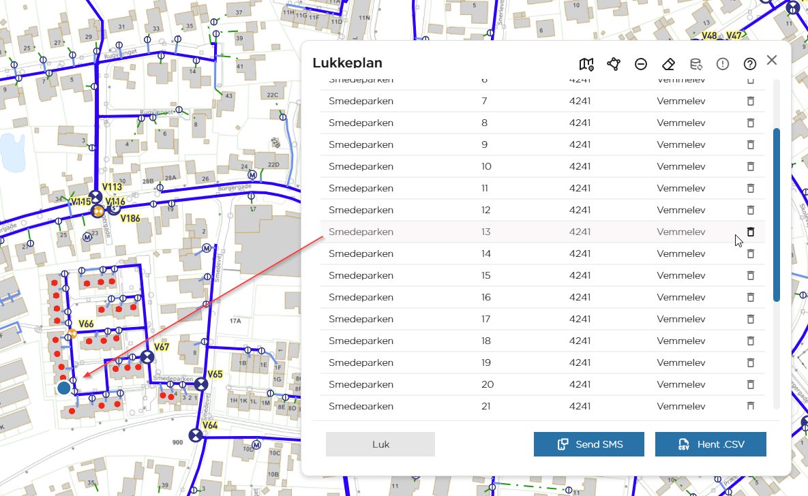Click the Luk button

[380, 444]
